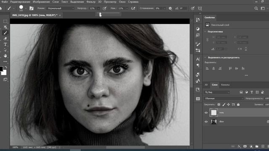Swap foreground and background colors
Screen dimensions: 269x151
click(6, 67)
